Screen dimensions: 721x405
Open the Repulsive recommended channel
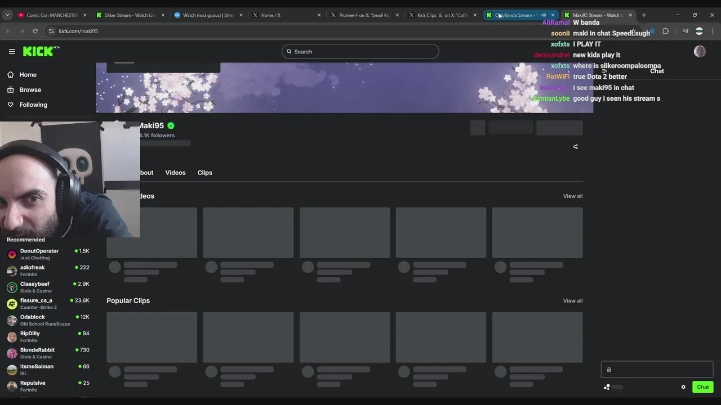48,386
